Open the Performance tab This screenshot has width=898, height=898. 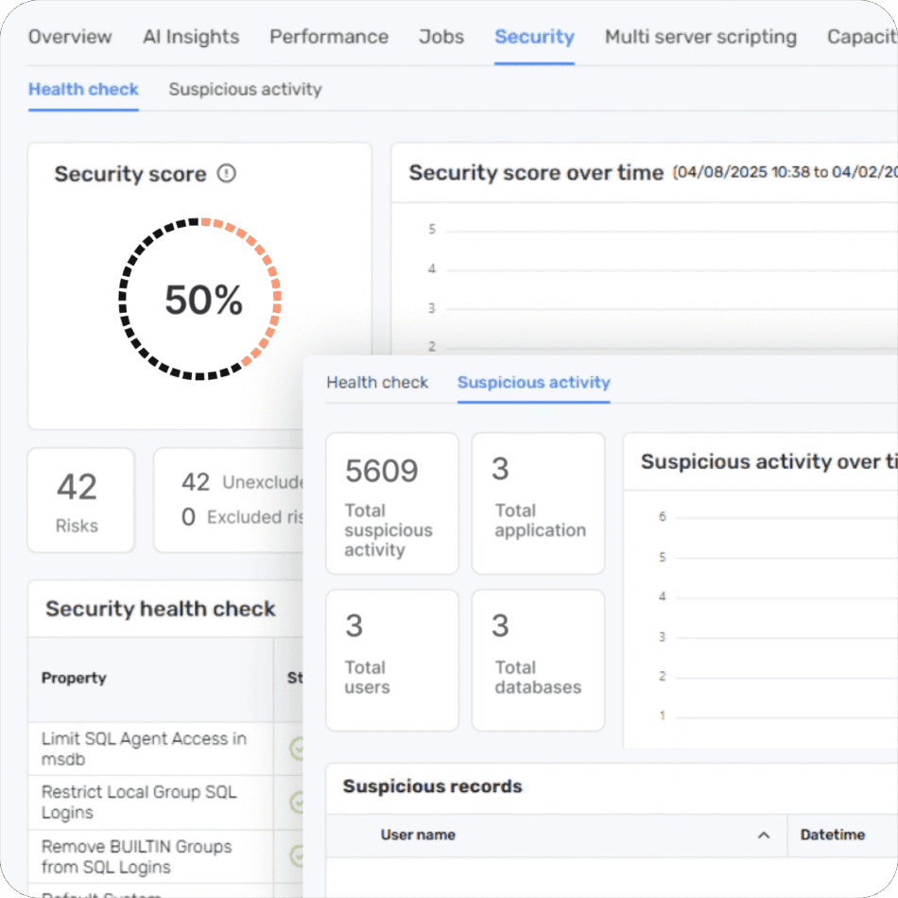pos(329,37)
